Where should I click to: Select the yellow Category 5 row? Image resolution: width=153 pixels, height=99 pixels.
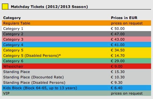76,50
